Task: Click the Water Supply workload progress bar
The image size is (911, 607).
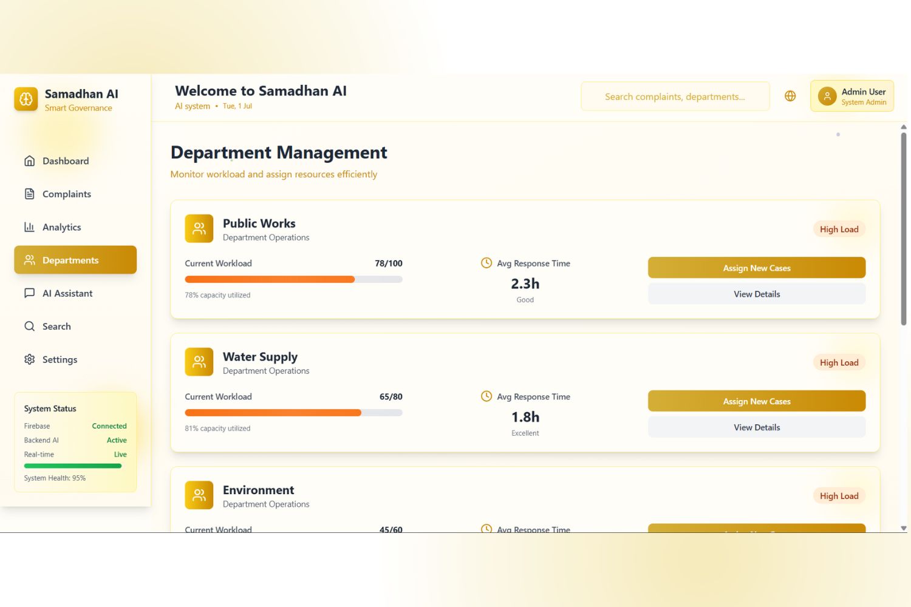Action: [293, 413]
